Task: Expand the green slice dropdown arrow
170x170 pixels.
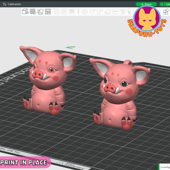Action: [x=161, y=4]
